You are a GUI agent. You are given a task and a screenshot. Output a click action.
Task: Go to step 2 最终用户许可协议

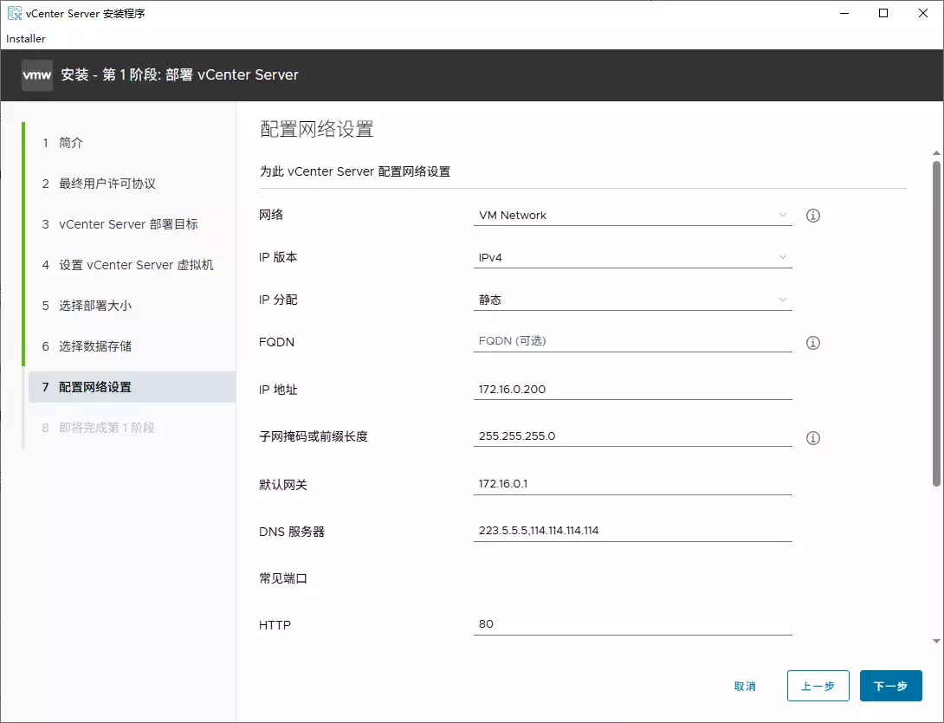[107, 184]
